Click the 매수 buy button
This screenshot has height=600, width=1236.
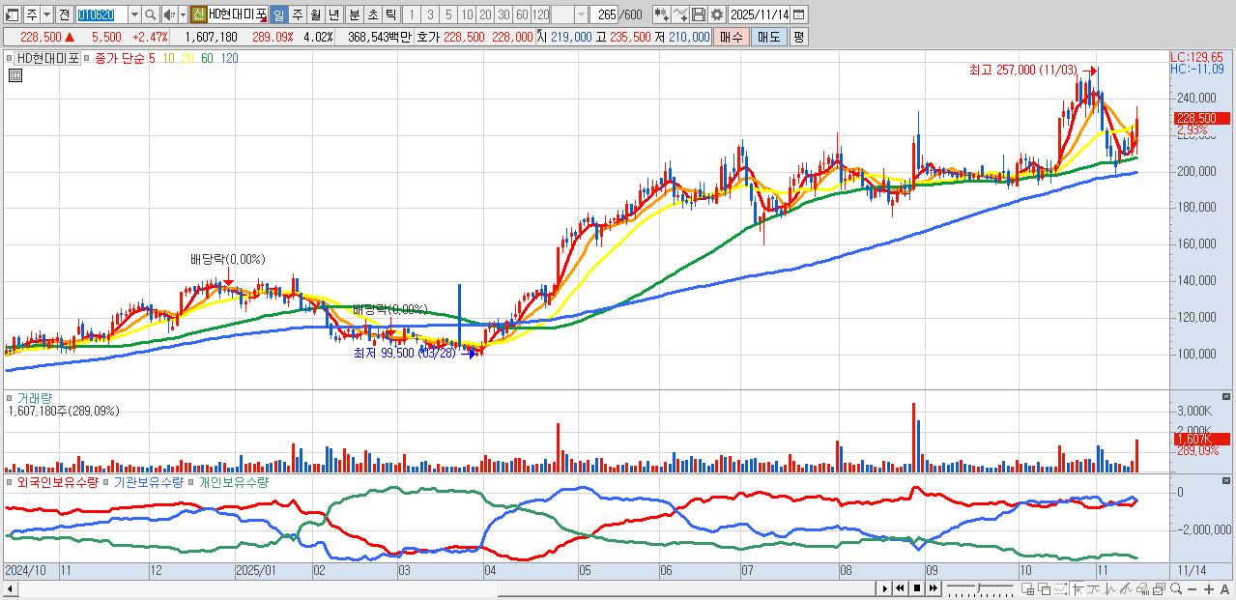click(732, 37)
